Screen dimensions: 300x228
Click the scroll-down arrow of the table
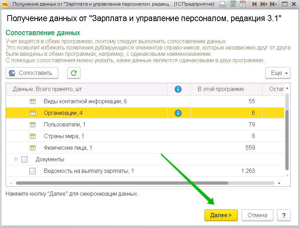[x=287, y=175]
